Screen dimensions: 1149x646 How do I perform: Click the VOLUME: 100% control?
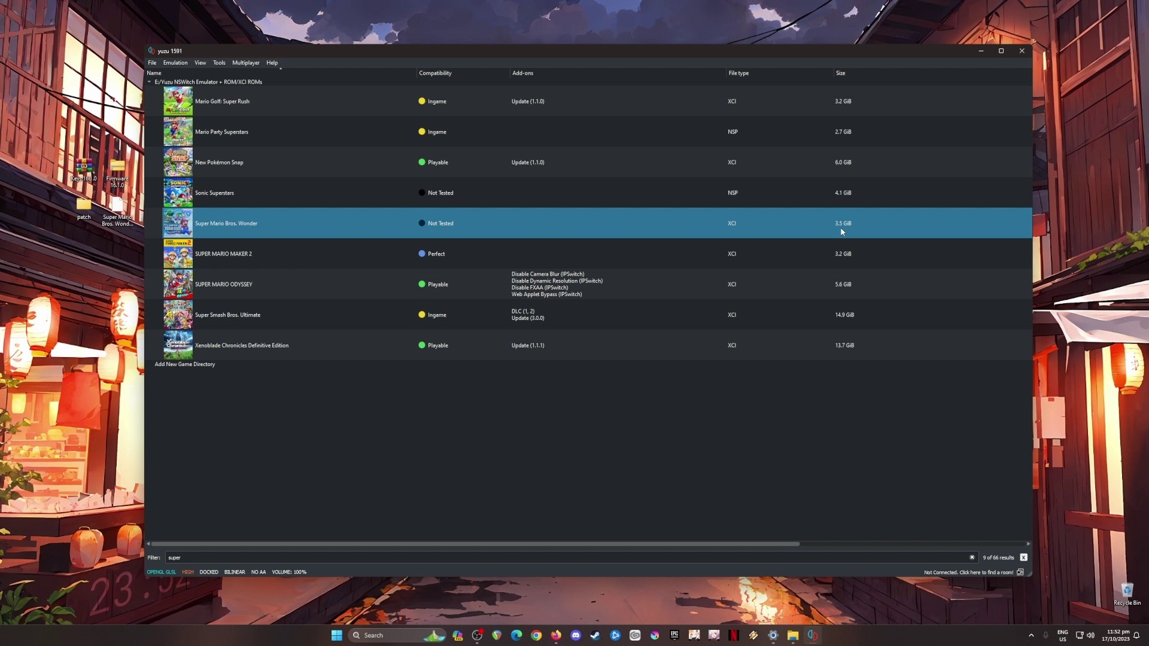pyautogui.click(x=289, y=572)
